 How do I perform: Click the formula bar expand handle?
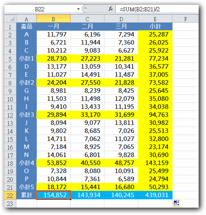85,9
